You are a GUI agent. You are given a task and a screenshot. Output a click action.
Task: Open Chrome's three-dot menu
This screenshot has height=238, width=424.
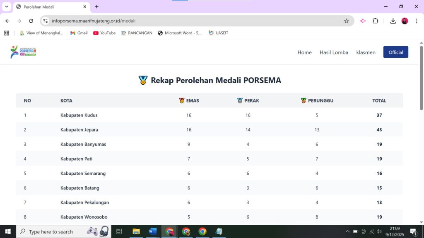416,20
